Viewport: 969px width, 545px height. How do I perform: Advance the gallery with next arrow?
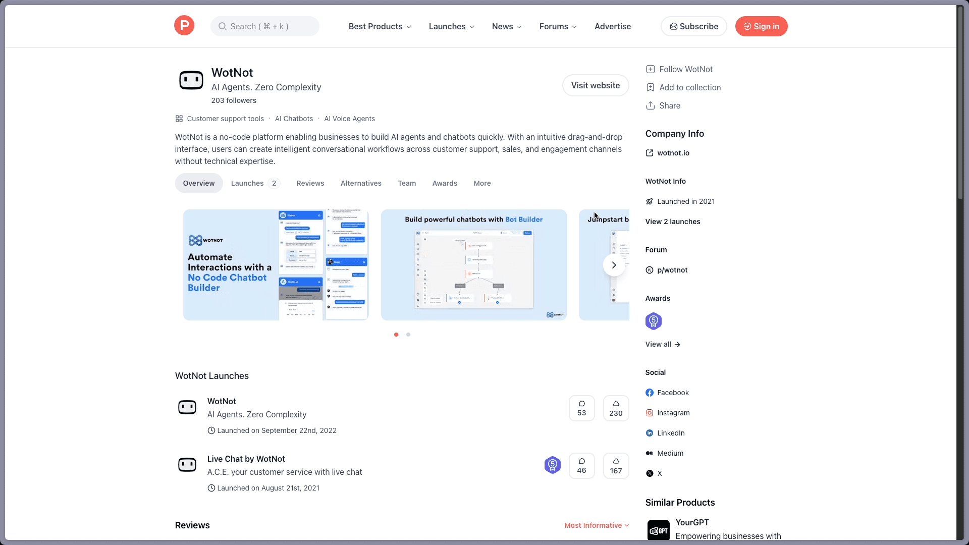coord(614,265)
